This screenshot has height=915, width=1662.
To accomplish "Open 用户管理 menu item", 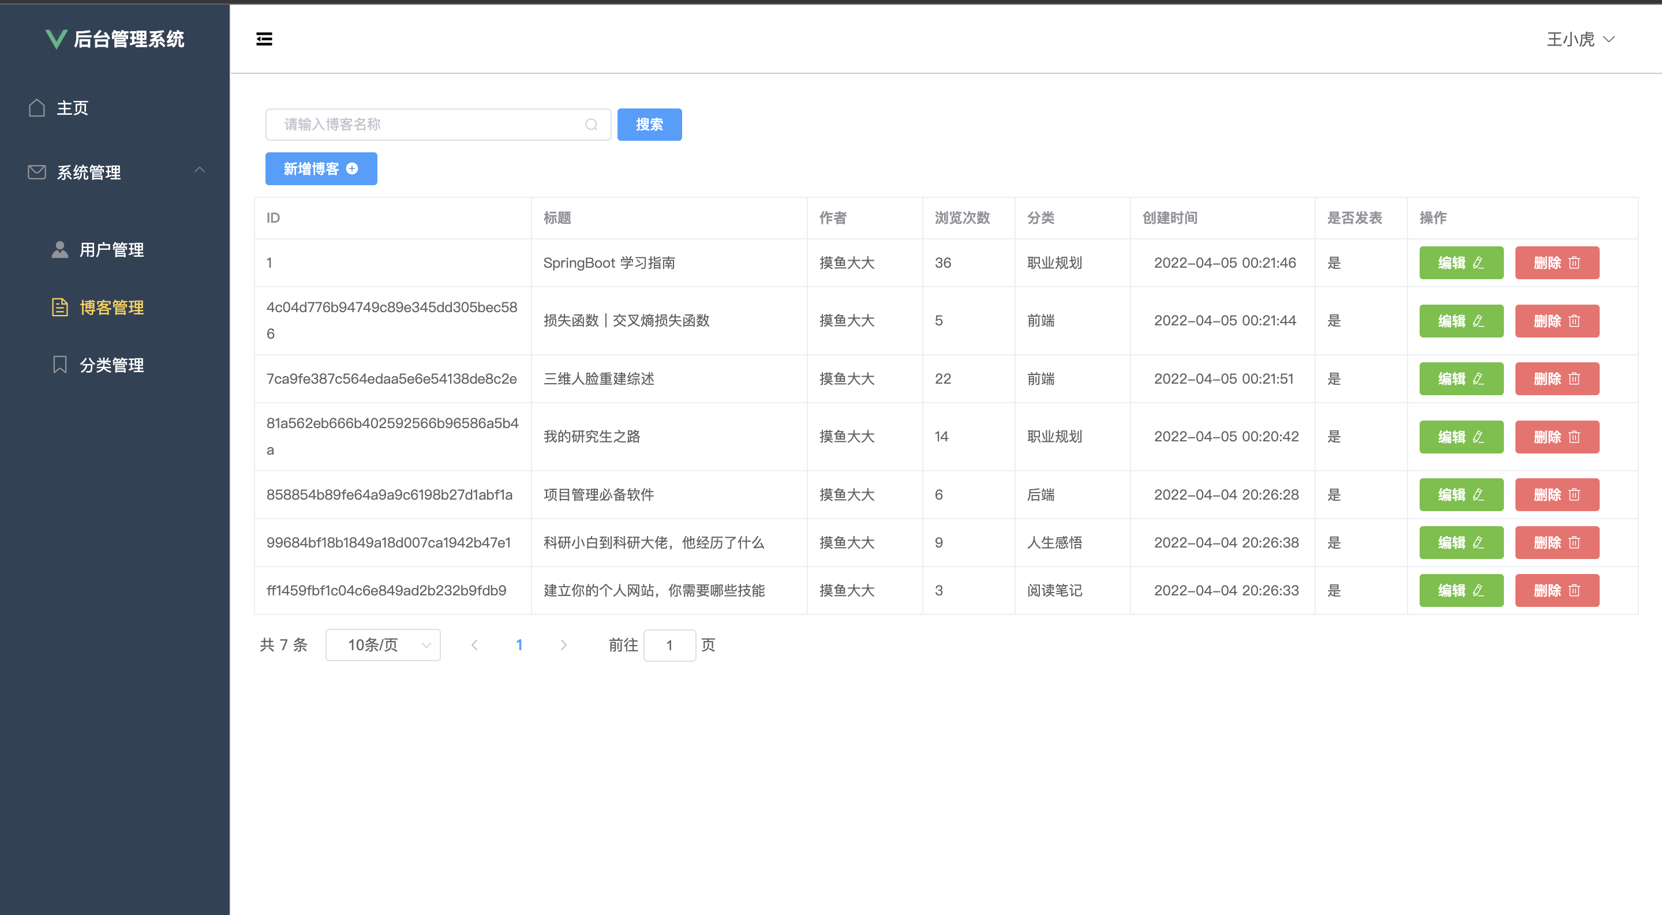I will [x=111, y=250].
